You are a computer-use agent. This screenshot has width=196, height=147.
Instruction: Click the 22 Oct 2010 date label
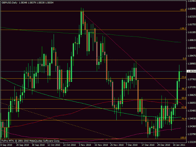click(70, 145)
